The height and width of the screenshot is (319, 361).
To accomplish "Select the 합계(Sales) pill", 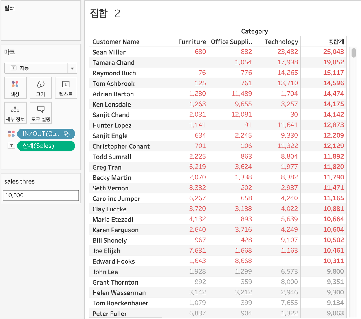I will pos(46,146).
